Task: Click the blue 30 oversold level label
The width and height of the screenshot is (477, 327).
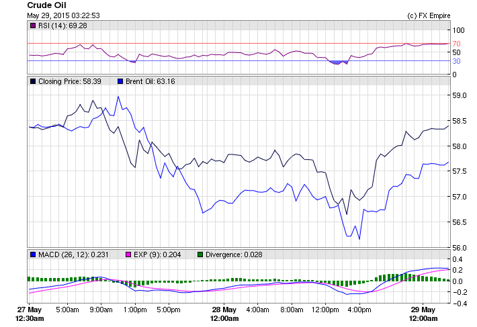Action: click(456, 61)
